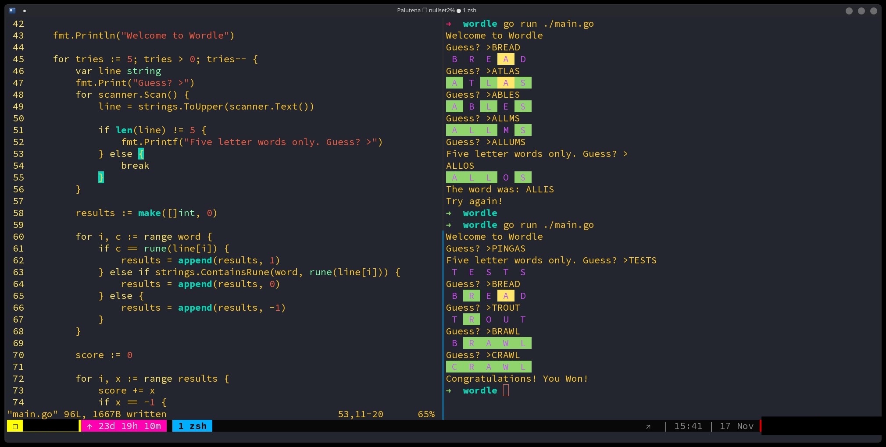The height and width of the screenshot is (447, 886).
Task: Click the "score := 0" line
Action: click(x=104, y=355)
